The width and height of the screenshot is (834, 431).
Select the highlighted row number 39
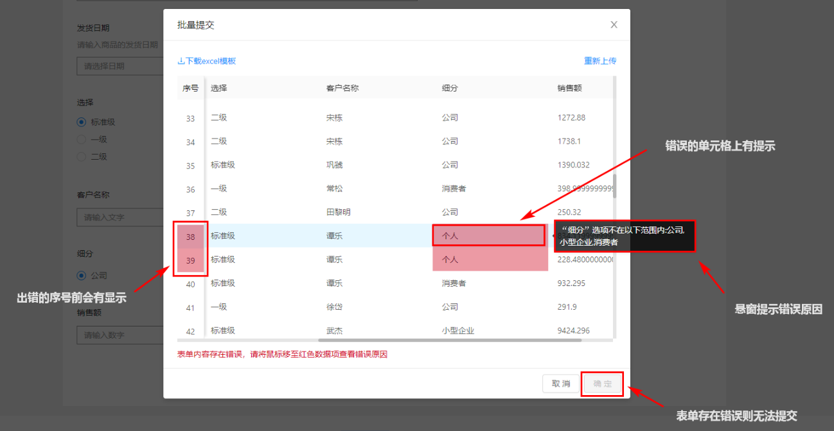pyautogui.click(x=191, y=260)
